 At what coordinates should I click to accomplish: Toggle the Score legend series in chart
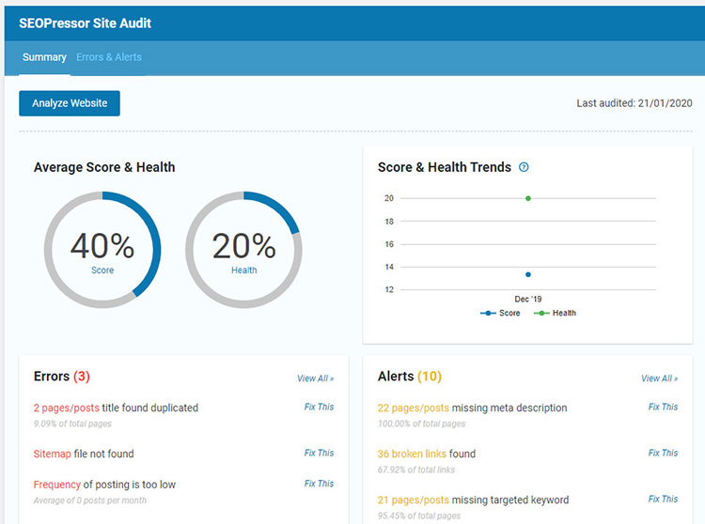click(x=501, y=313)
